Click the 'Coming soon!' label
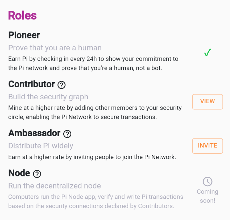 click(207, 196)
